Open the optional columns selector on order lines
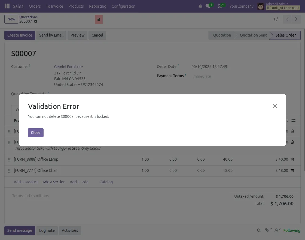Viewport: 305px width, 240px height. click(x=293, y=121)
